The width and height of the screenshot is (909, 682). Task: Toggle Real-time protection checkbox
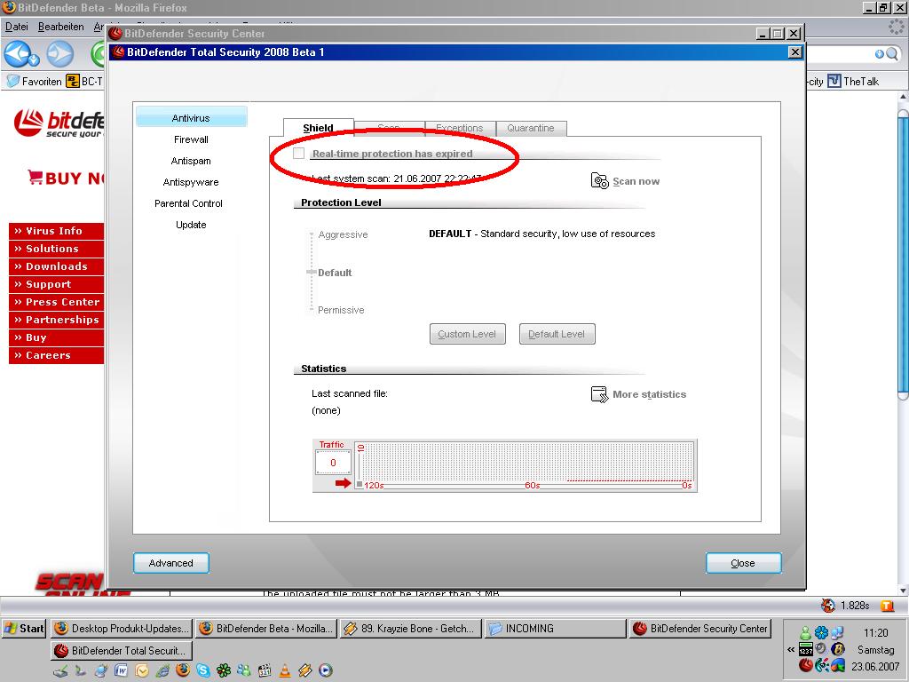coord(298,153)
